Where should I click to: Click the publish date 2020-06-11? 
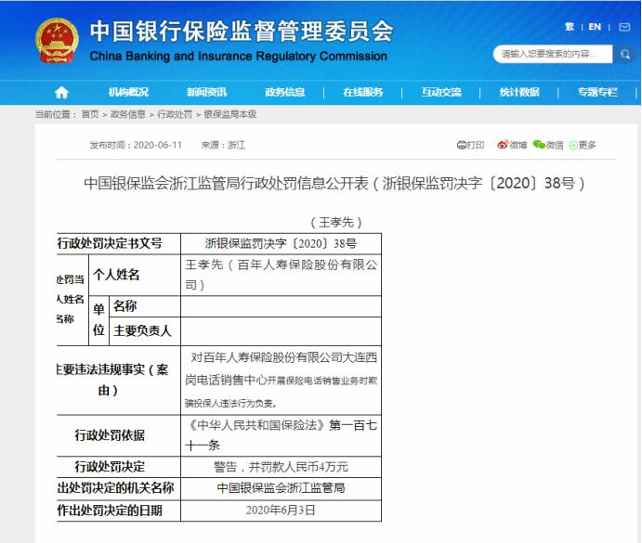click(x=157, y=145)
